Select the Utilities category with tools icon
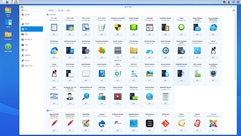The height and width of the screenshot is (136, 241). pos(32,55)
